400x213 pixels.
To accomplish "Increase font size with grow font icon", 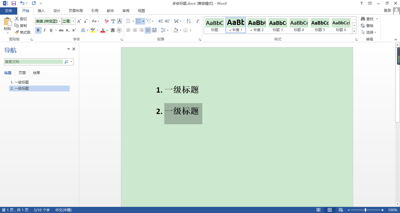I will (x=79, y=21).
